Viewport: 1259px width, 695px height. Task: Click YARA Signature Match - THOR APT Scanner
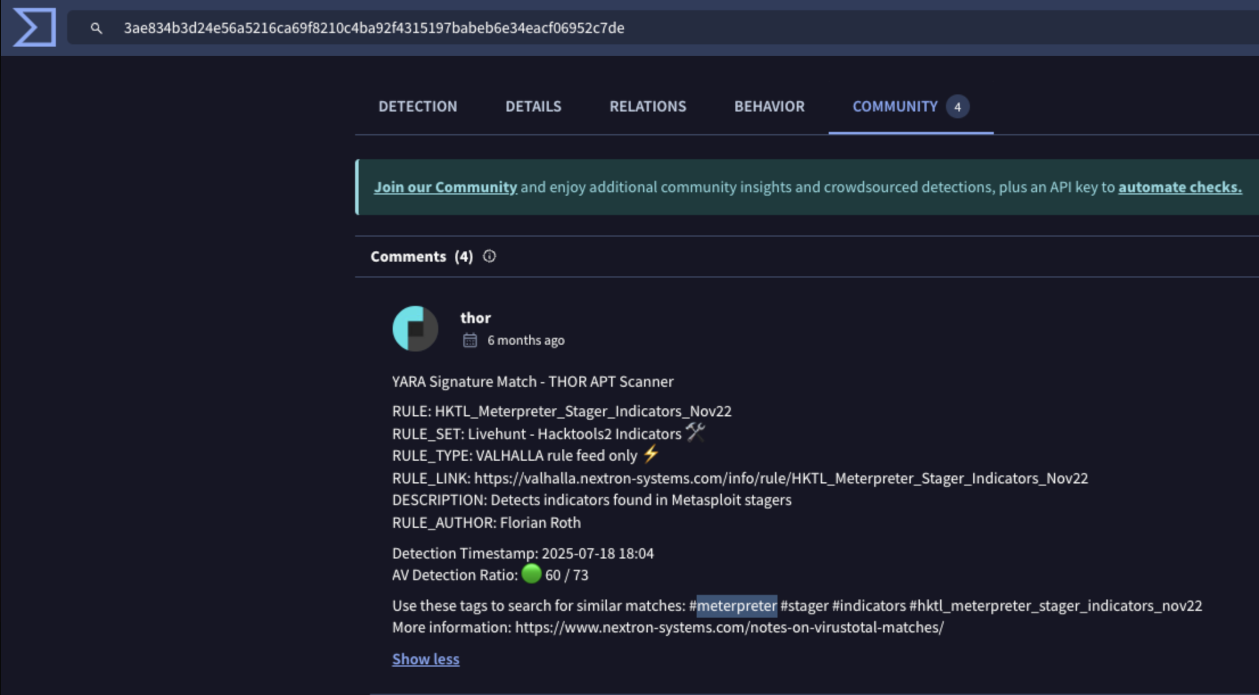[x=533, y=382]
